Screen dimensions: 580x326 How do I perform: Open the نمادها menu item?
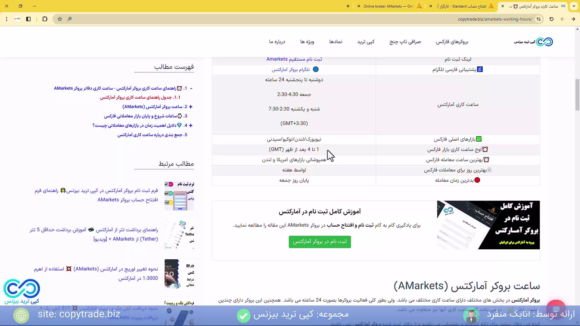click(x=336, y=42)
